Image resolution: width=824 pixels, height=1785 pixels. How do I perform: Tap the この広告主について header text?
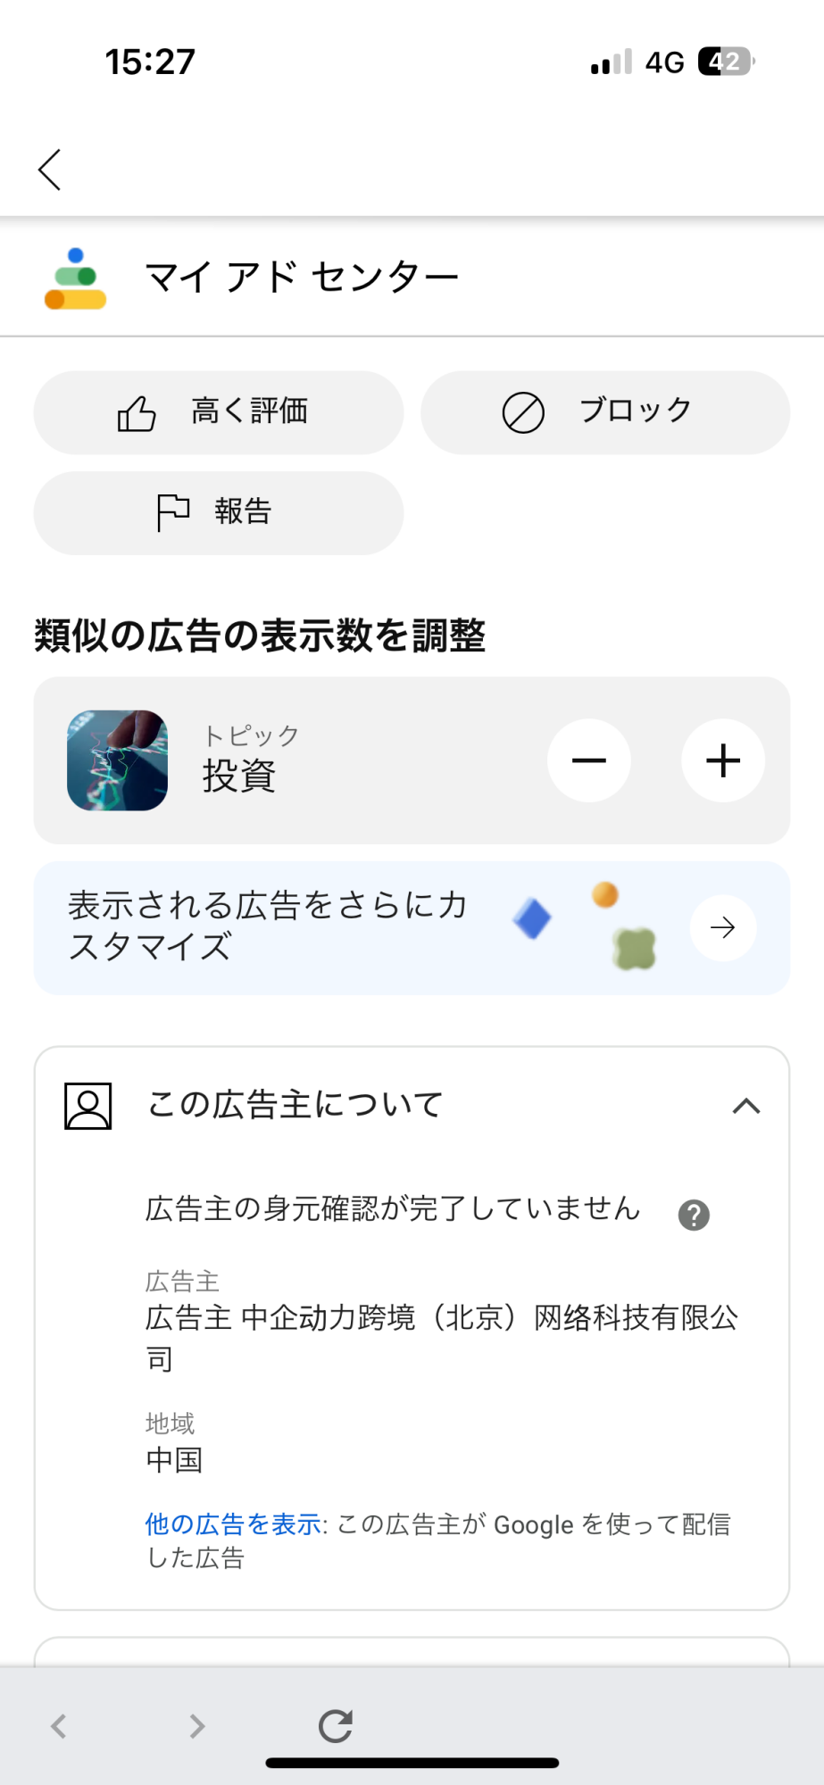coord(295,1105)
